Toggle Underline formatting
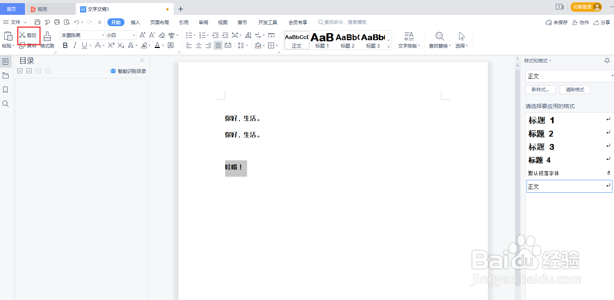This screenshot has height=300, width=614. 84,45
